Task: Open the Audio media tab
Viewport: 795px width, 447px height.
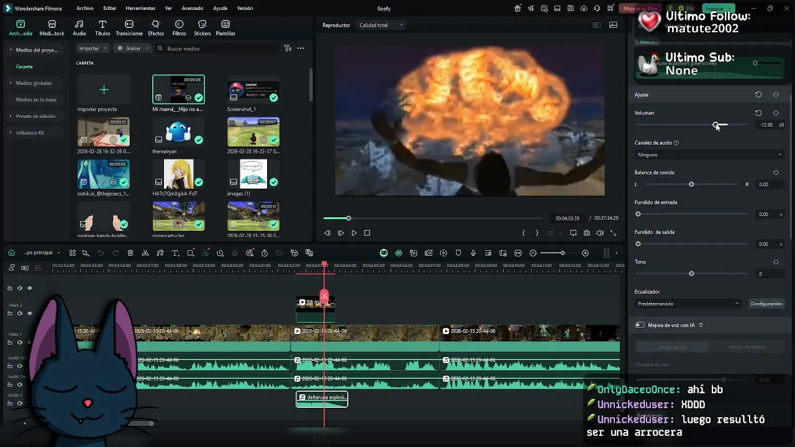Action: (79, 28)
